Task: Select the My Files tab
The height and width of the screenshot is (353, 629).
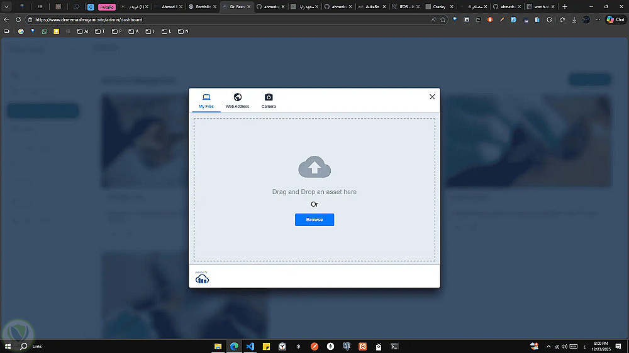Action: coord(206,101)
